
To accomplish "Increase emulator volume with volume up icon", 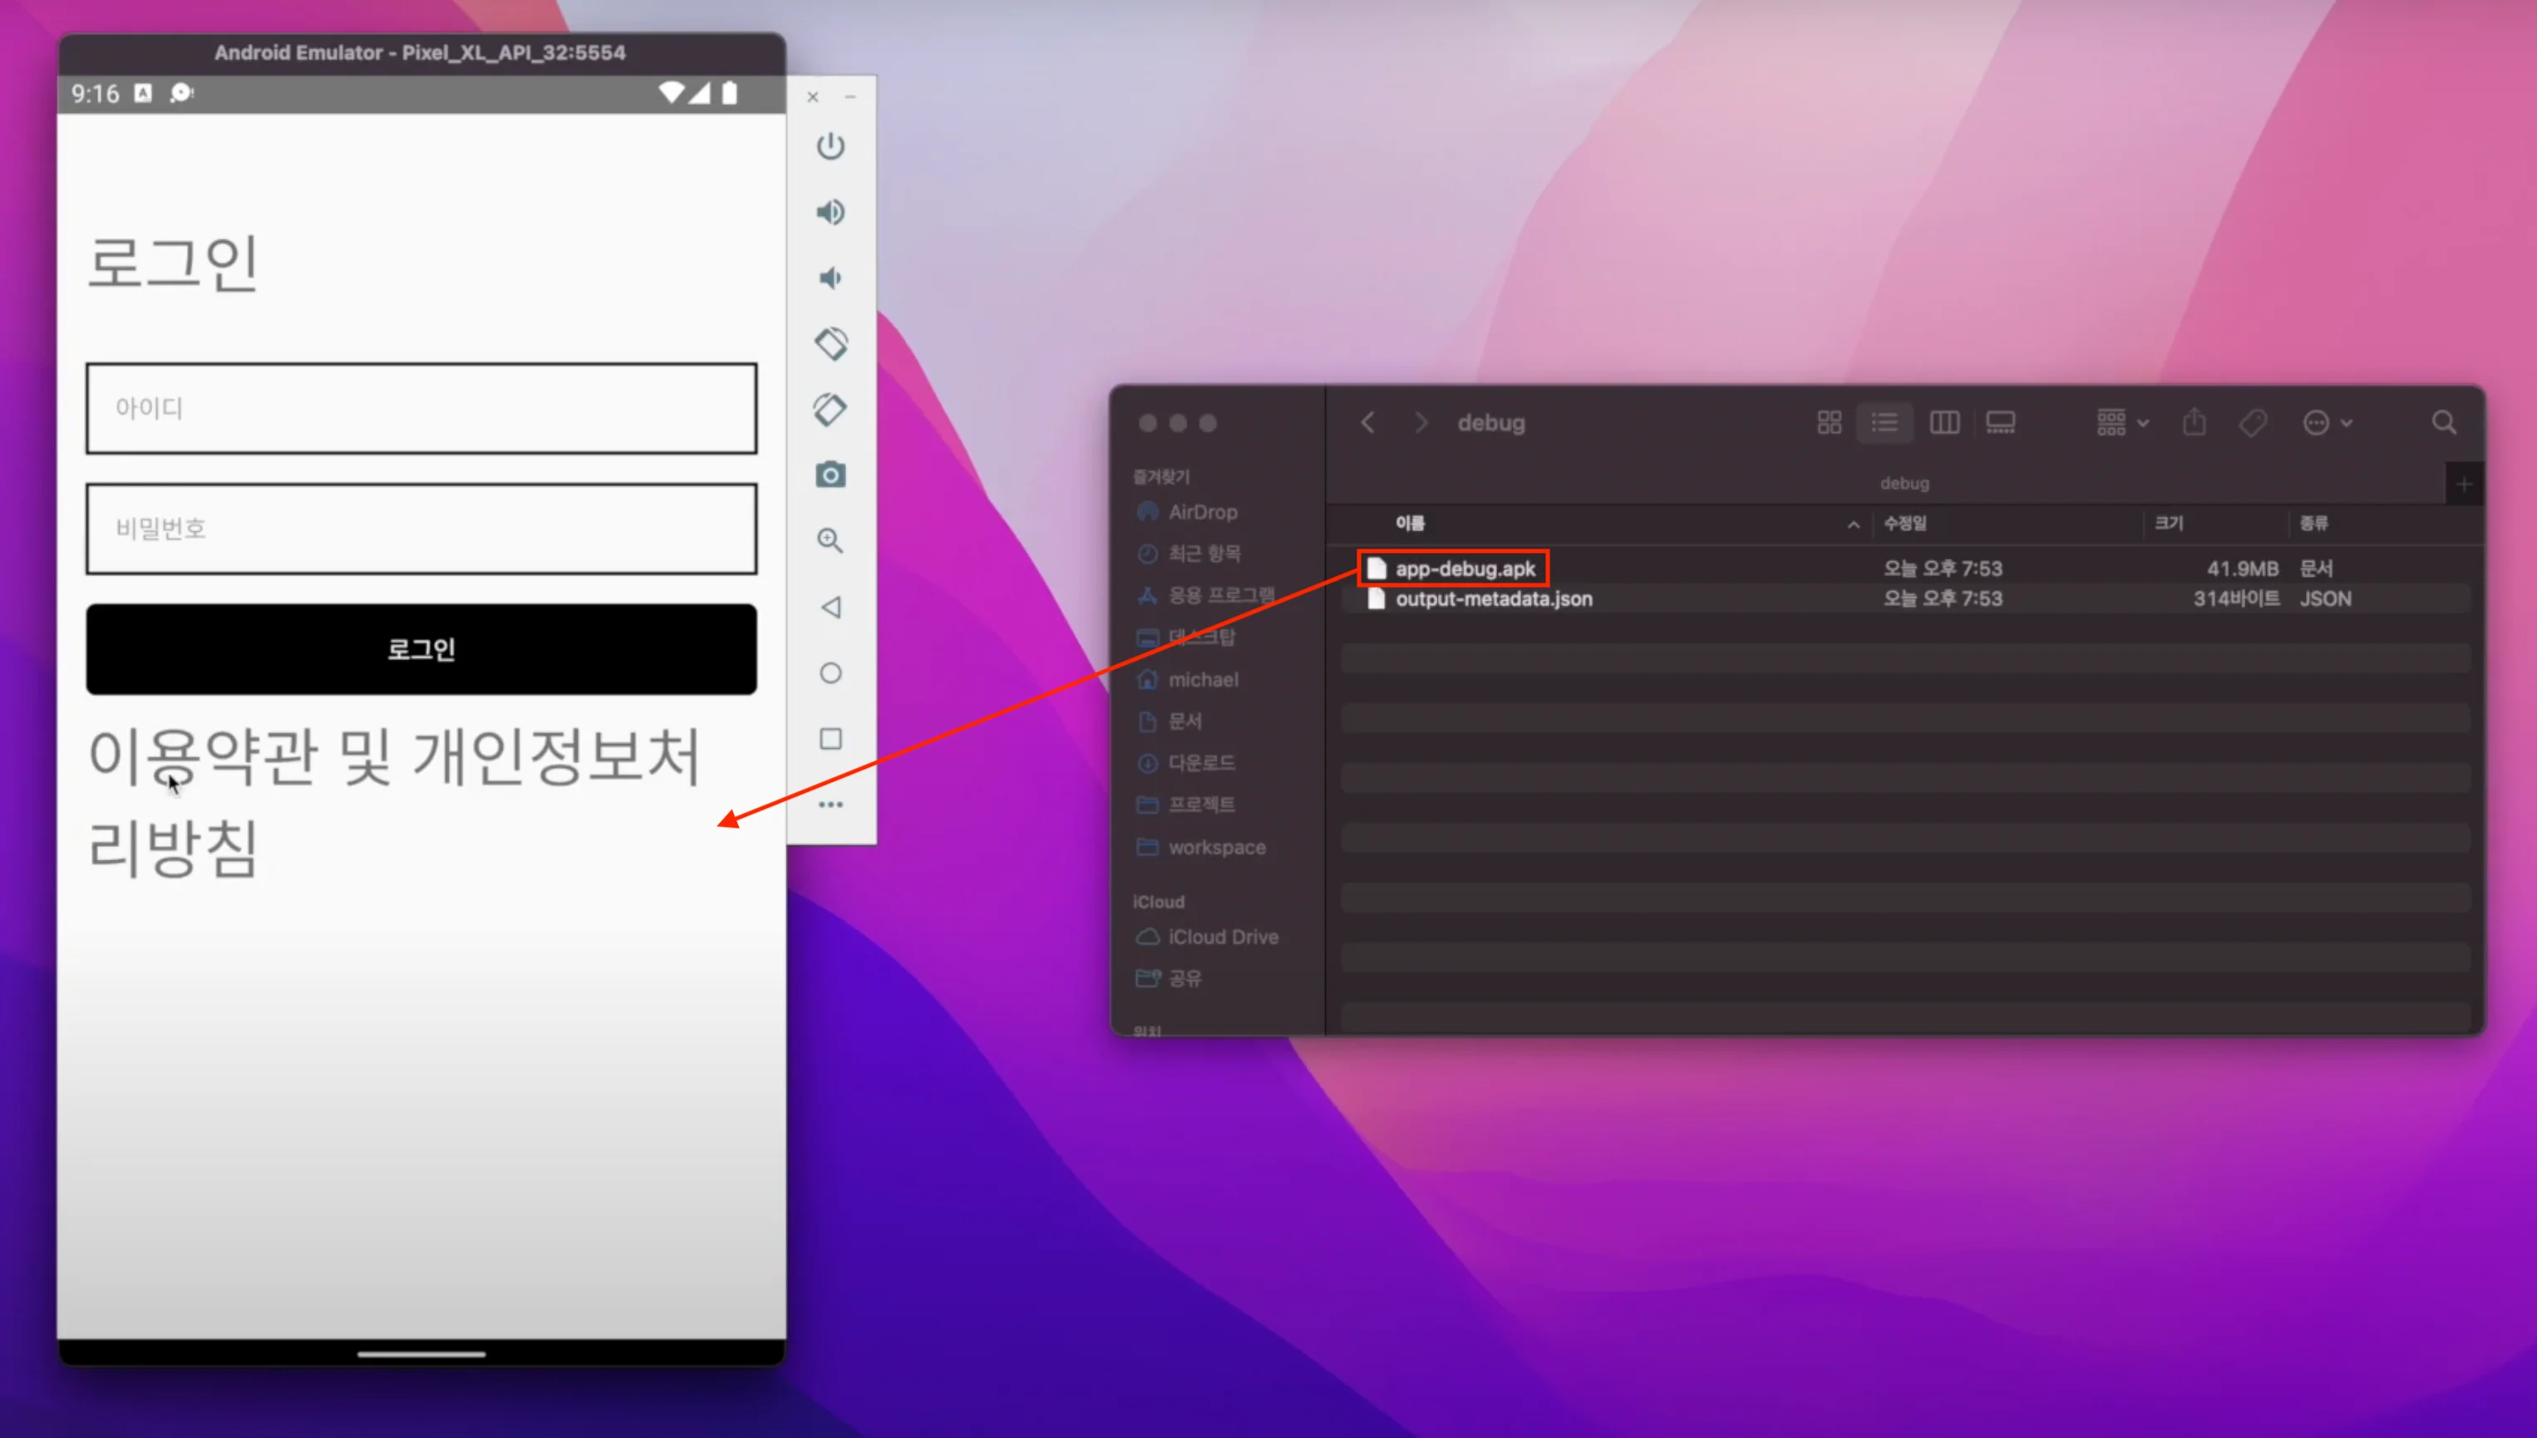I will click(x=830, y=211).
